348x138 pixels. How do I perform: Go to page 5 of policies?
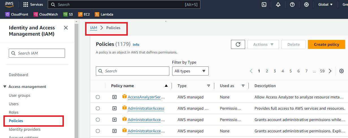[x=291, y=71]
